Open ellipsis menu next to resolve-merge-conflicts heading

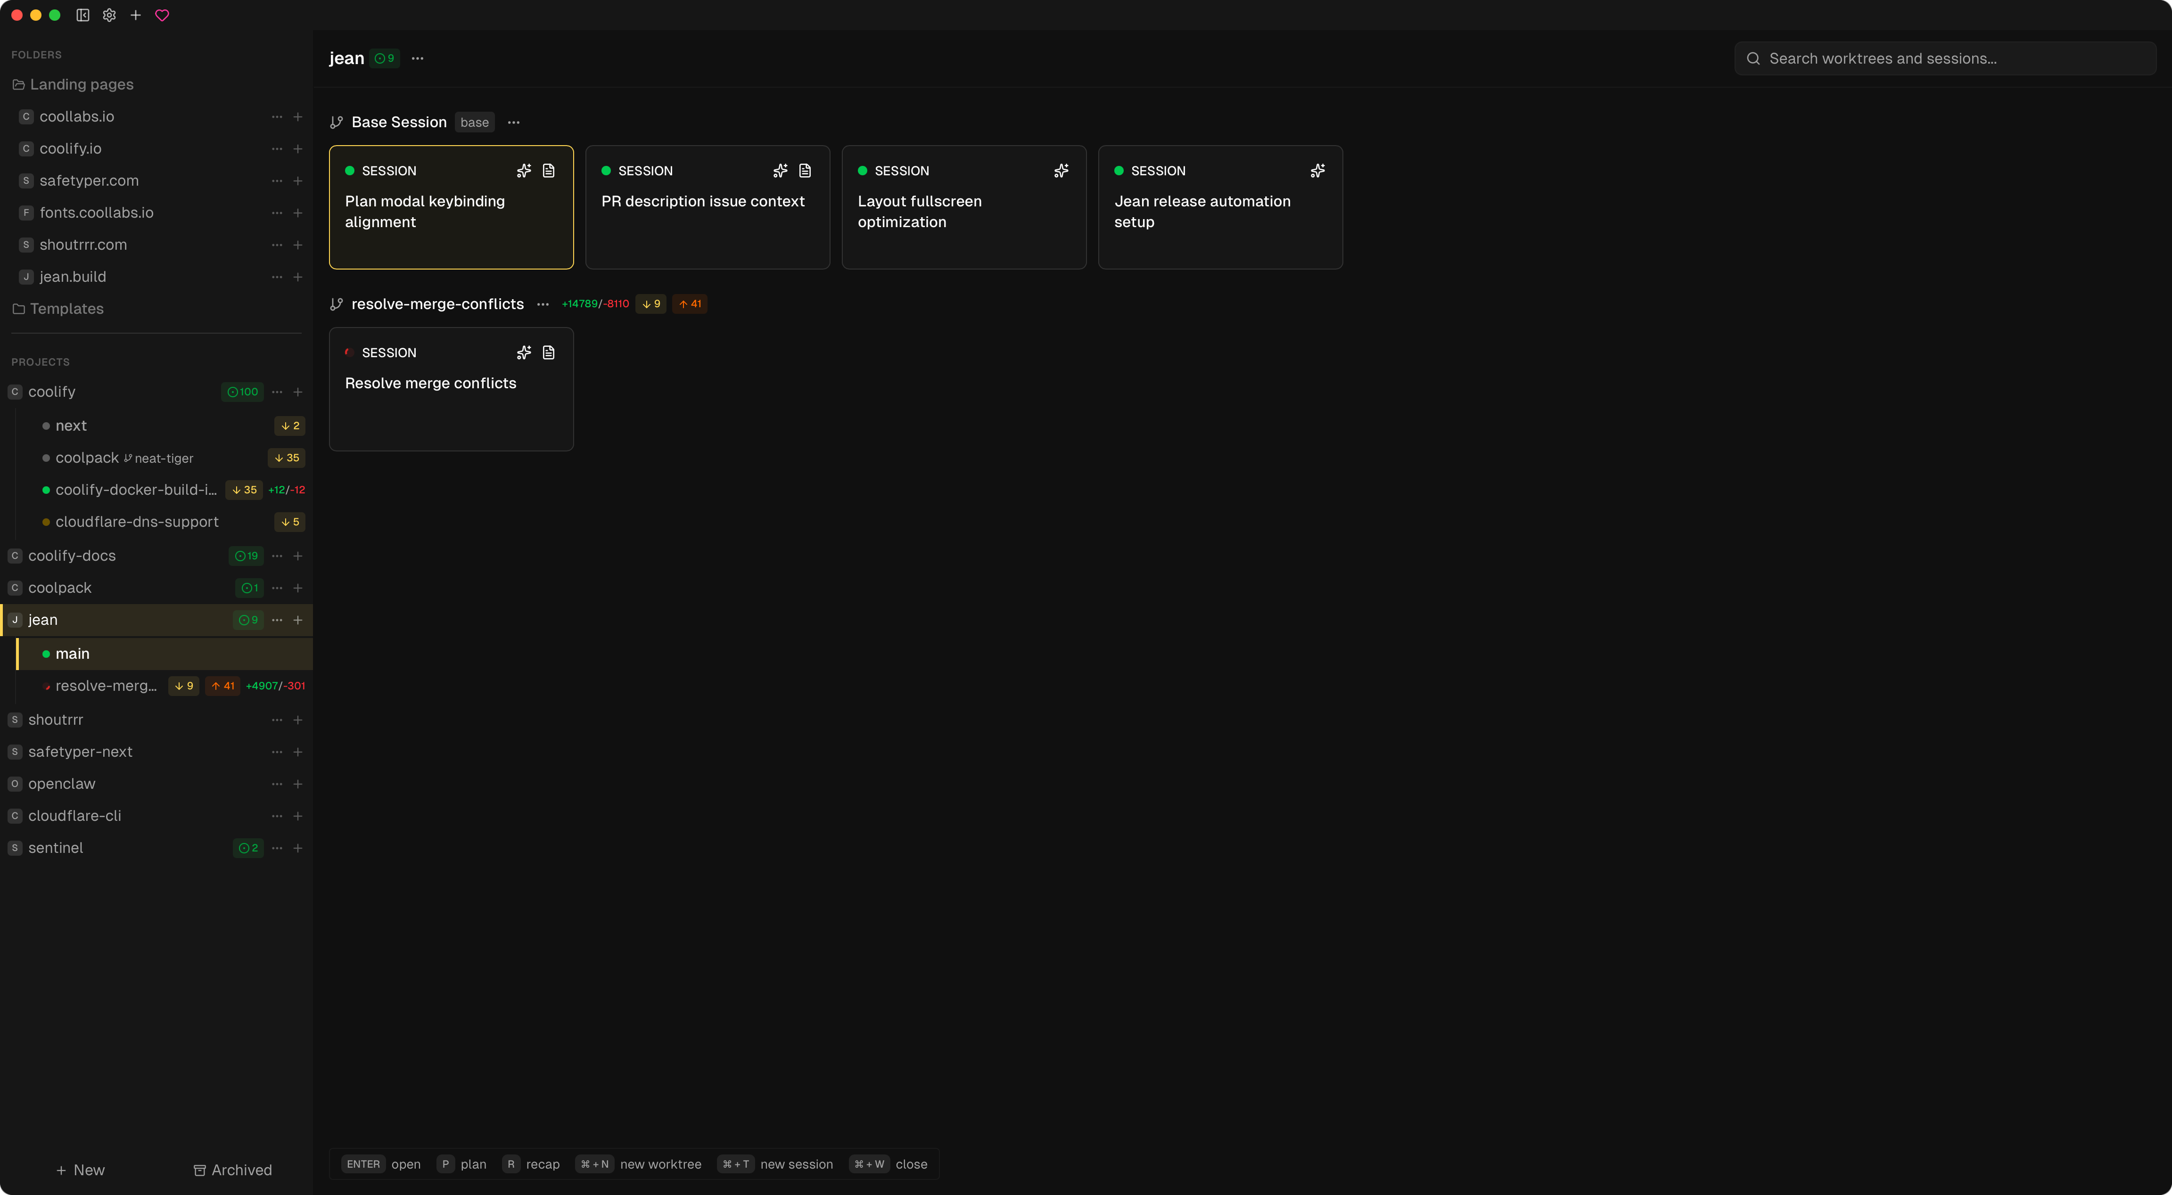[x=543, y=304]
